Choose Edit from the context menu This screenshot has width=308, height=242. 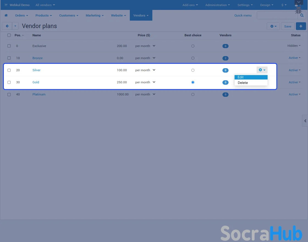(x=241, y=77)
